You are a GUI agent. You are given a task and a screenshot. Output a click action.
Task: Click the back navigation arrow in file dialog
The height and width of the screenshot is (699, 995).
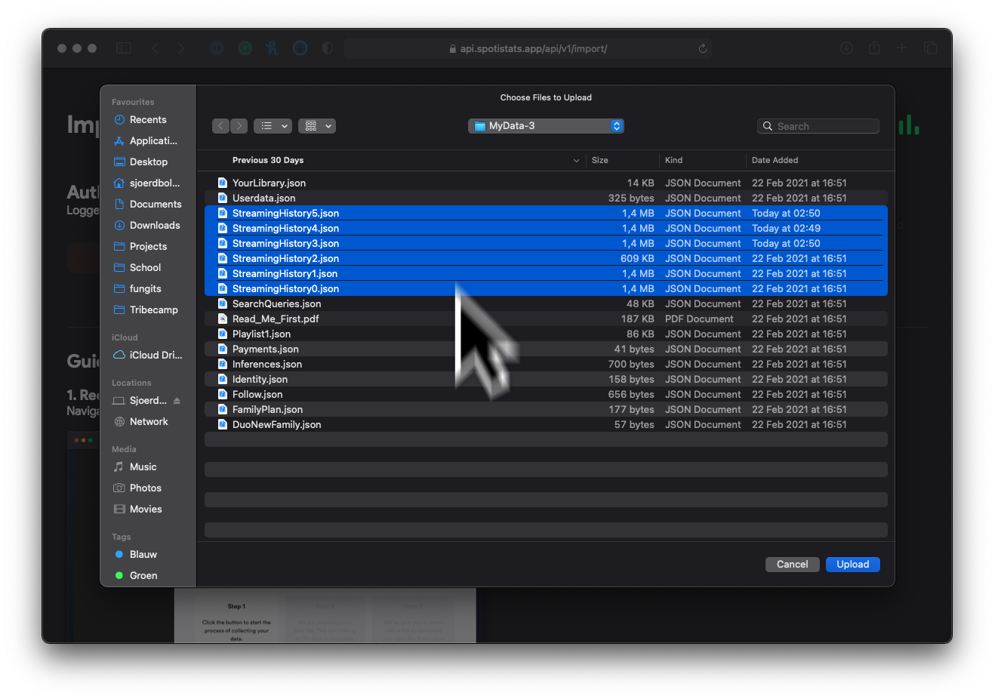point(220,126)
